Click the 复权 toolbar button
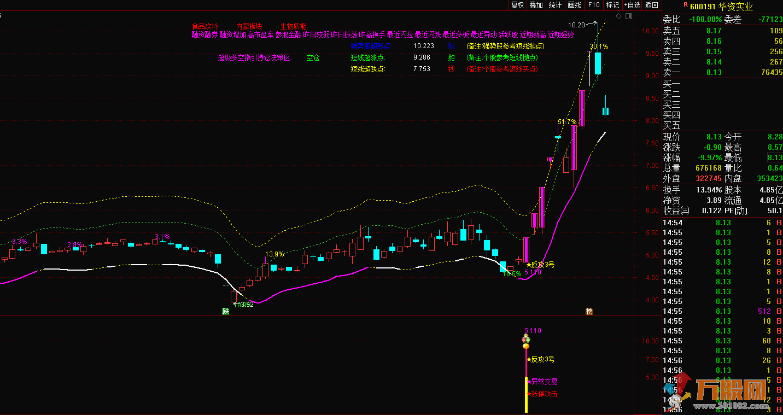Viewport: 783px width, 415px height. 517,5
